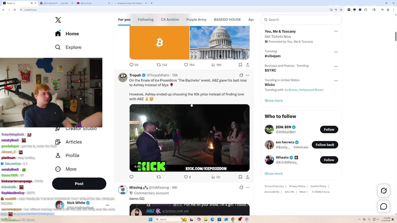397x223 pixels.
Task: Open Missing's profile avatar
Action: click(123, 190)
